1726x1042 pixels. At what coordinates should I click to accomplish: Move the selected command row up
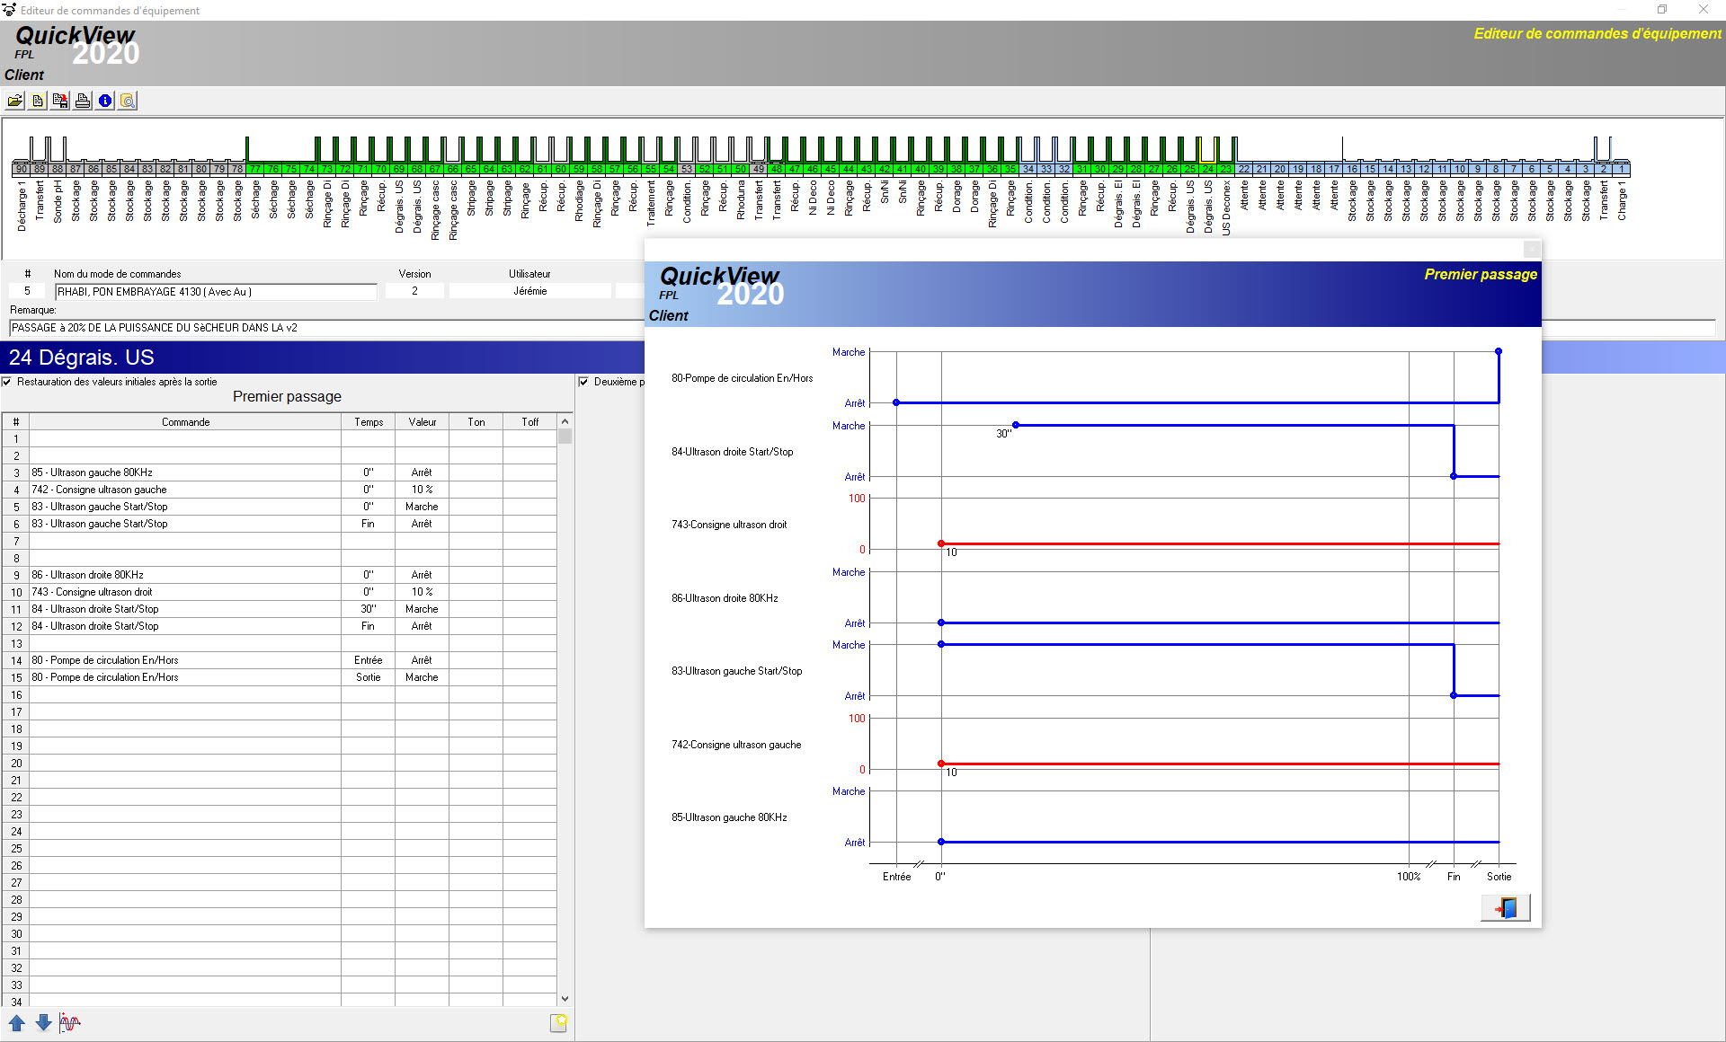(17, 1023)
